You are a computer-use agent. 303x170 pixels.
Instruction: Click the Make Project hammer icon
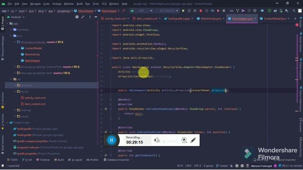pos(124,11)
